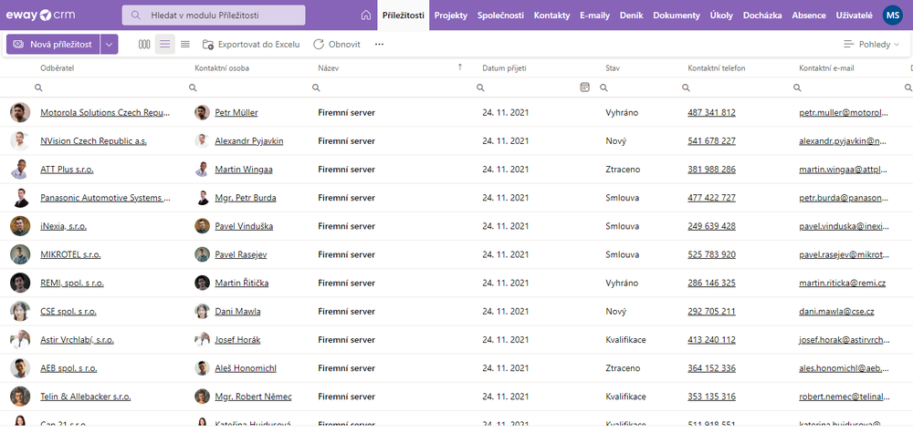Select Firemní server in MIKROTEL row
The width and height of the screenshot is (913, 433).
346,254
